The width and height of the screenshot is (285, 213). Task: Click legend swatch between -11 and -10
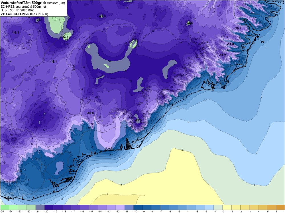coord(129,207)
